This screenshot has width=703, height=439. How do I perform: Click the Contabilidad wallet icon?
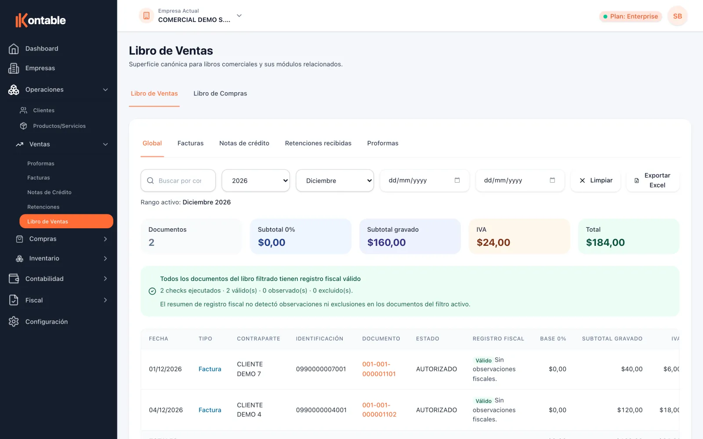tap(14, 279)
